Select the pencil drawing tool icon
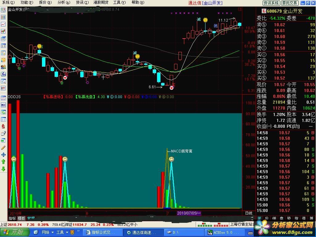This screenshot has height=237, width=316. 3,148
